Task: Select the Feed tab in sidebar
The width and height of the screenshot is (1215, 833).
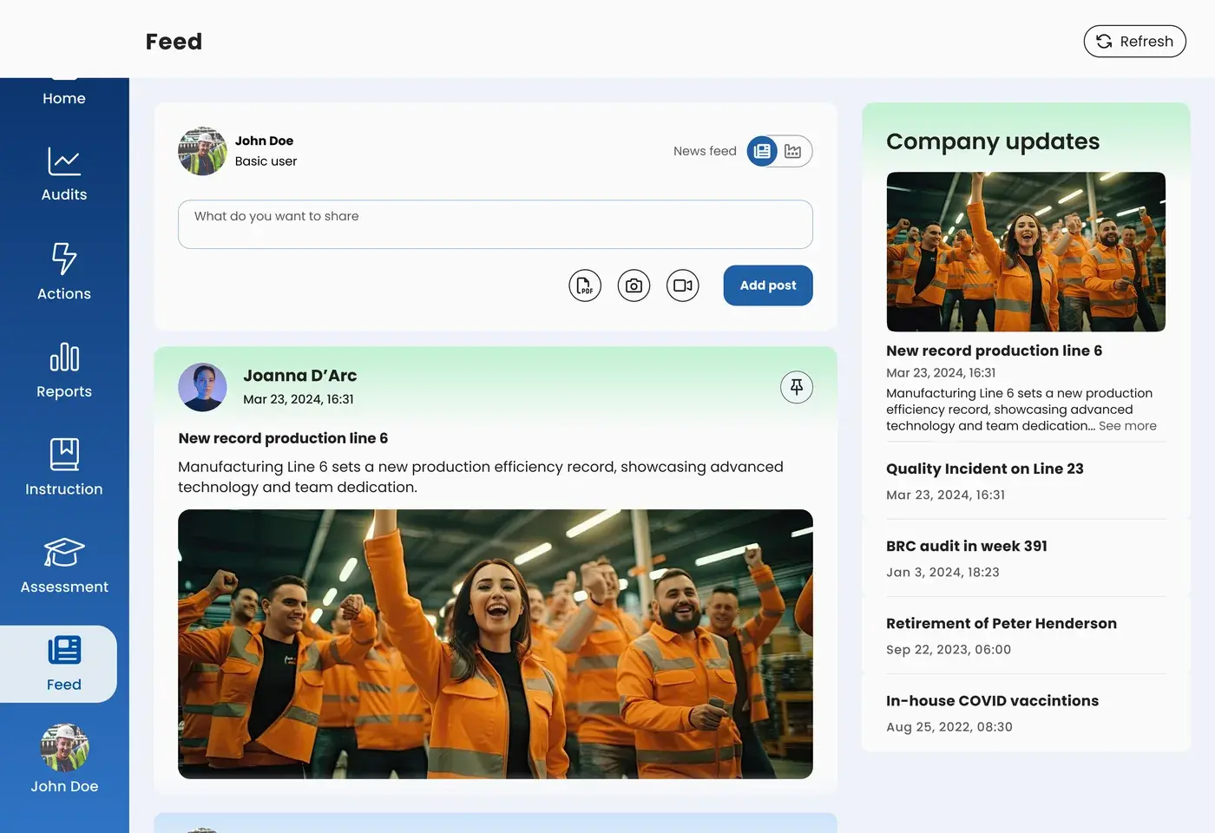Action: pyautogui.click(x=59, y=664)
